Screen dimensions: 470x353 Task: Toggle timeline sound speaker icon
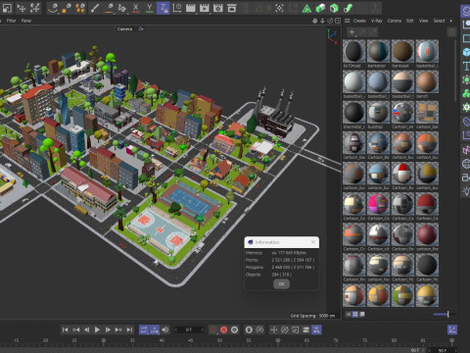pyautogui.click(x=165, y=329)
